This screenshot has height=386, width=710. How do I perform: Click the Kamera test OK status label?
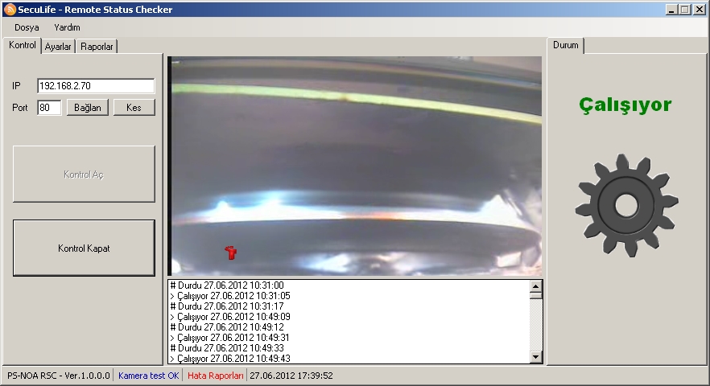click(149, 376)
